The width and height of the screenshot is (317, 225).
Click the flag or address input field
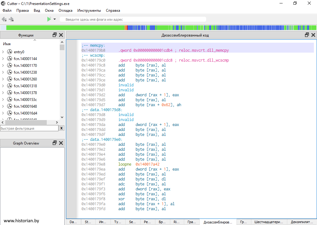pyautogui.click(x=133, y=19)
